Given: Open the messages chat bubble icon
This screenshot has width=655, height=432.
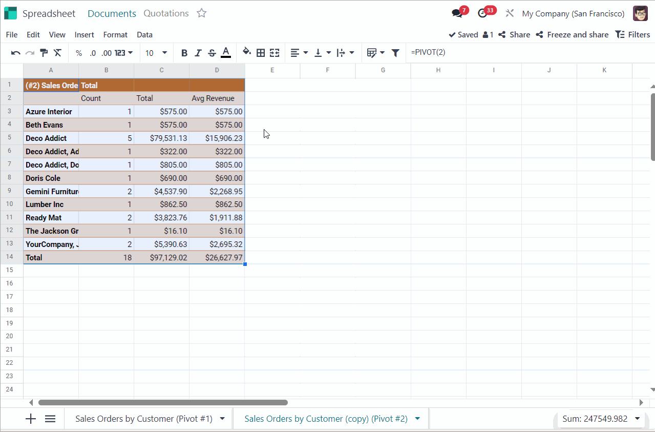Looking at the screenshot, I should tap(457, 14).
